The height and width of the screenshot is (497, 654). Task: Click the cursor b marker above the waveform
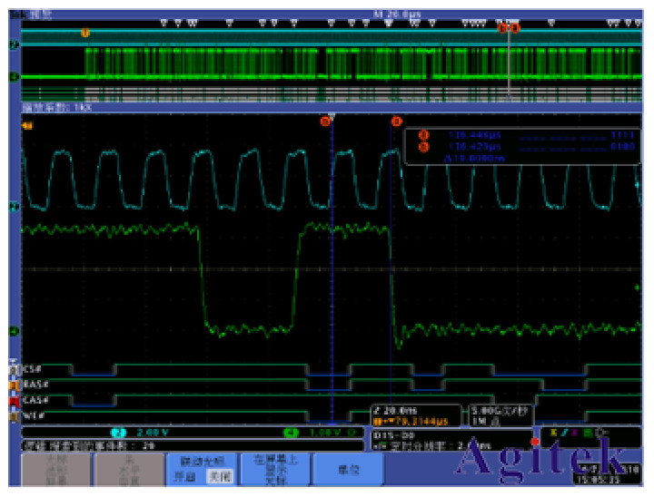pos(396,121)
